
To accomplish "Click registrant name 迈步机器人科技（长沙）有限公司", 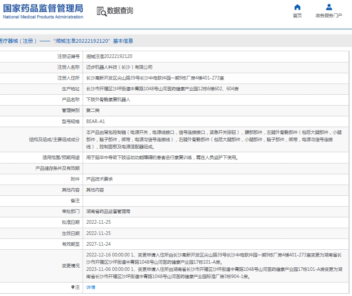I will pyautogui.click(x=119, y=67).
